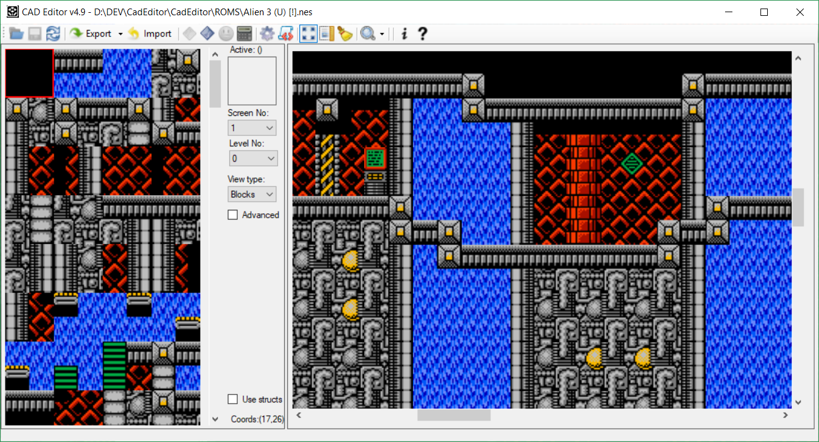Select the red-outlined black block in palette
Viewport: 819px width, 442px height.
(x=29, y=73)
